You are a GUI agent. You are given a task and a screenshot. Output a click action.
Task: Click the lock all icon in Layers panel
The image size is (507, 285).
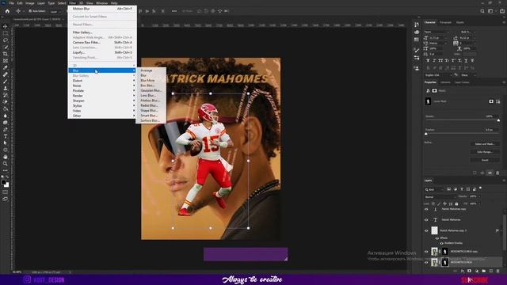pos(456,204)
